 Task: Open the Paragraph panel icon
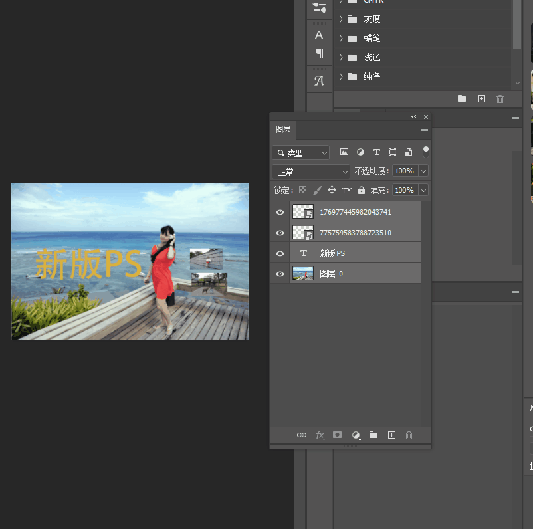click(320, 53)
